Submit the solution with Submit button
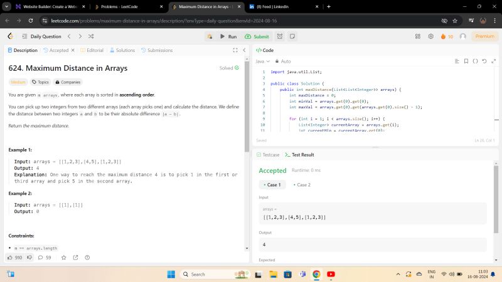Screen dimensions: 502x282 pyautogui.click(x=257, y=36)
